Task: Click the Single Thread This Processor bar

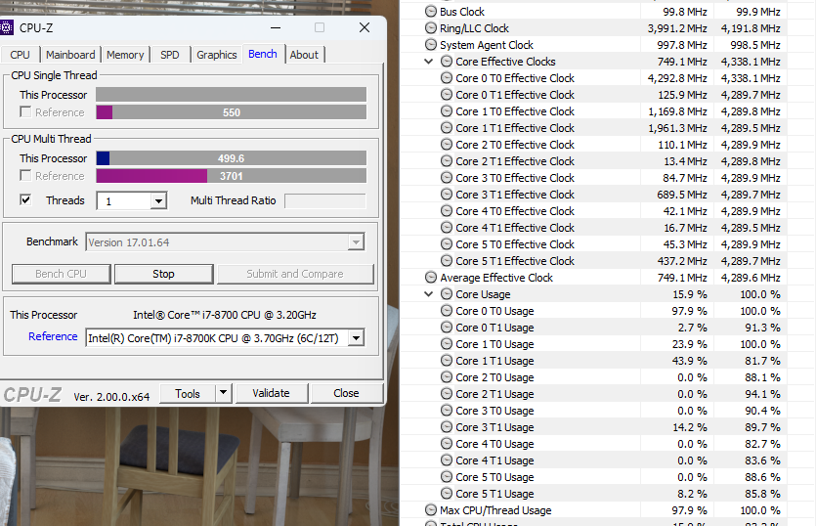Action: click(x=231, y=94)
